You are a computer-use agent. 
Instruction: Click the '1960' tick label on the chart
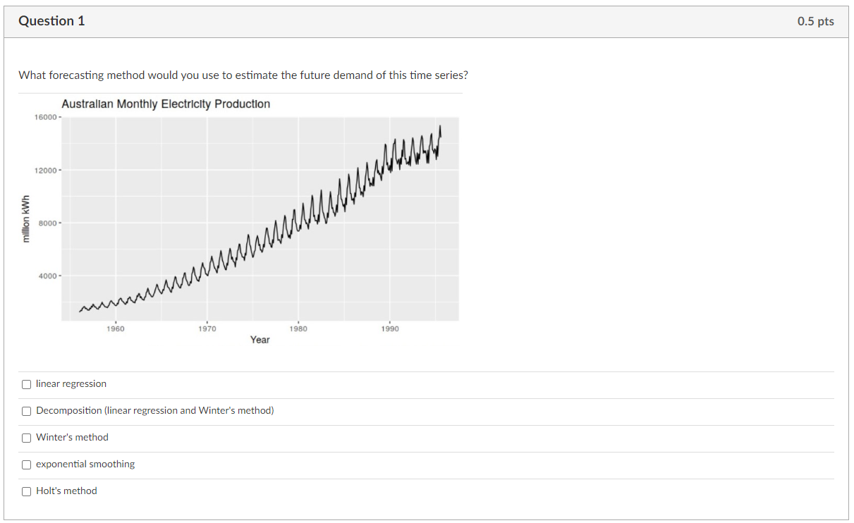point(116,328)
